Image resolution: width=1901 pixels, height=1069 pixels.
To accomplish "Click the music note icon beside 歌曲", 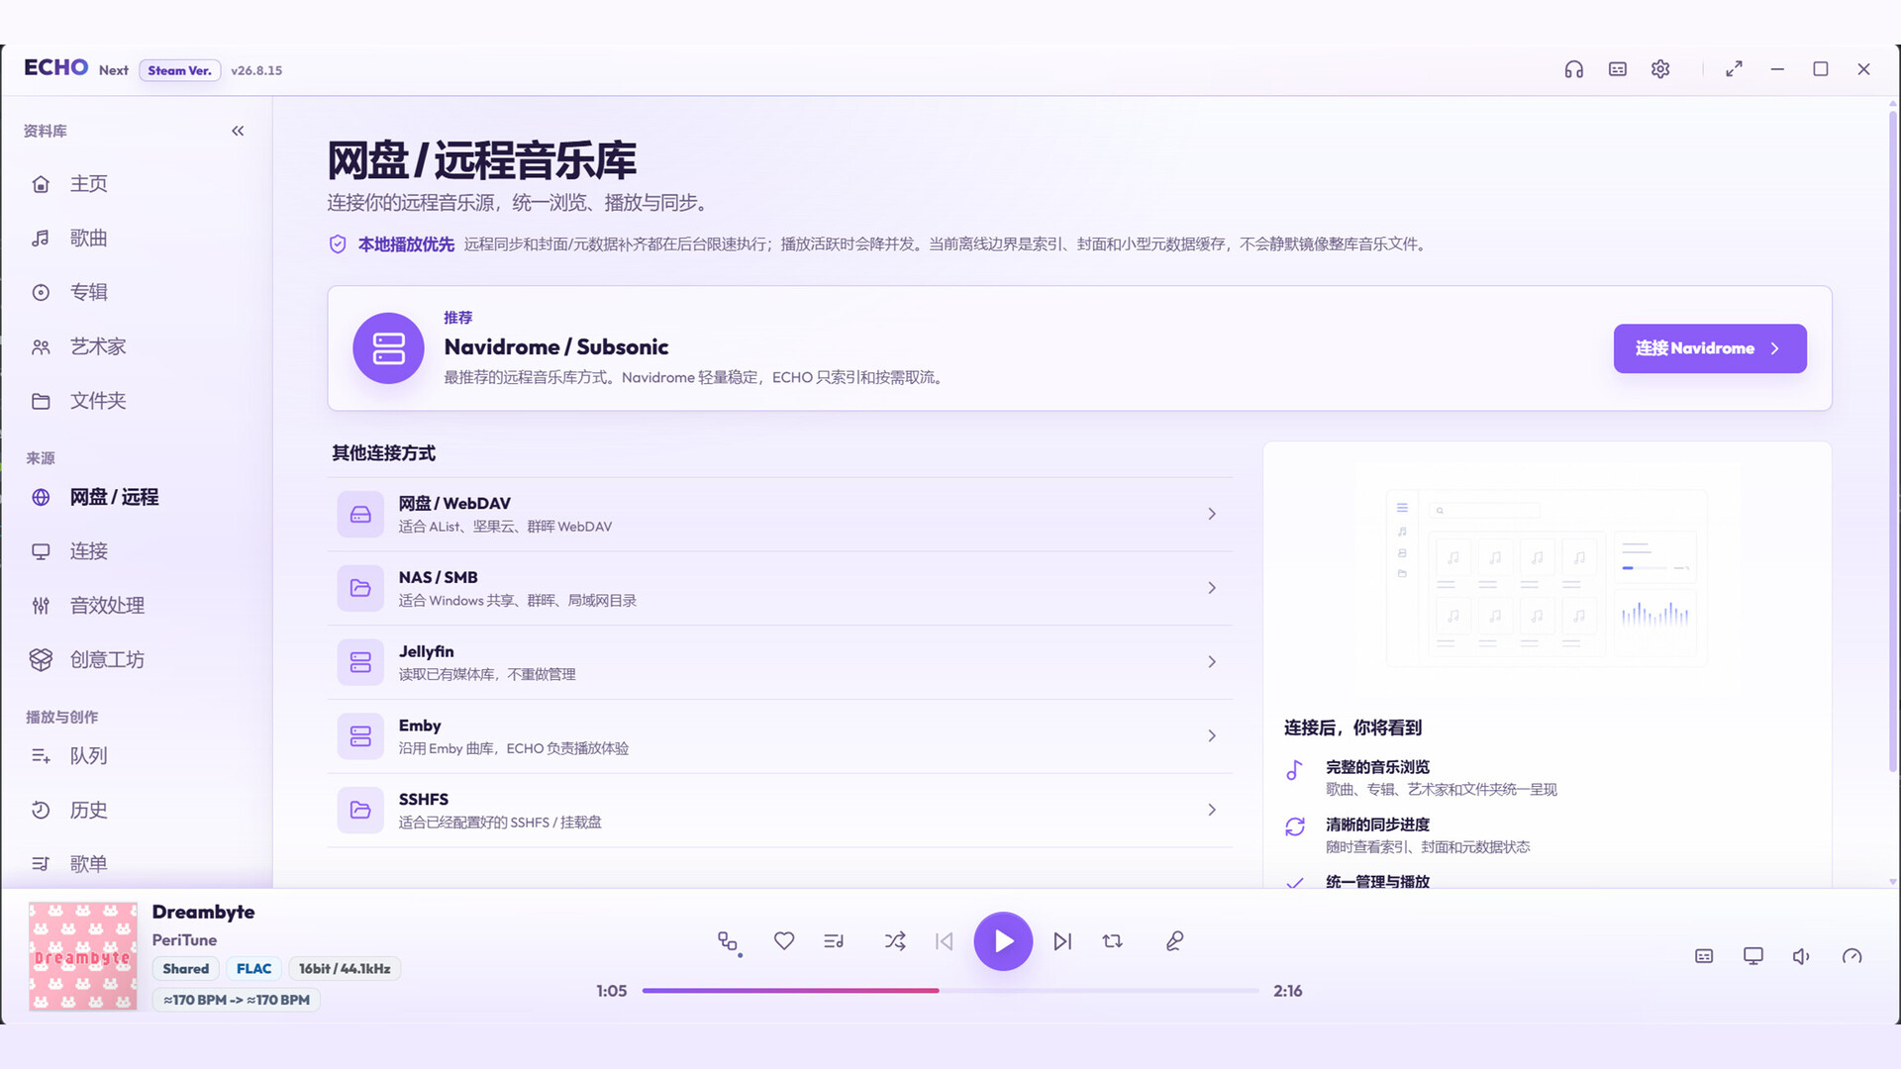I will [41, 239].
